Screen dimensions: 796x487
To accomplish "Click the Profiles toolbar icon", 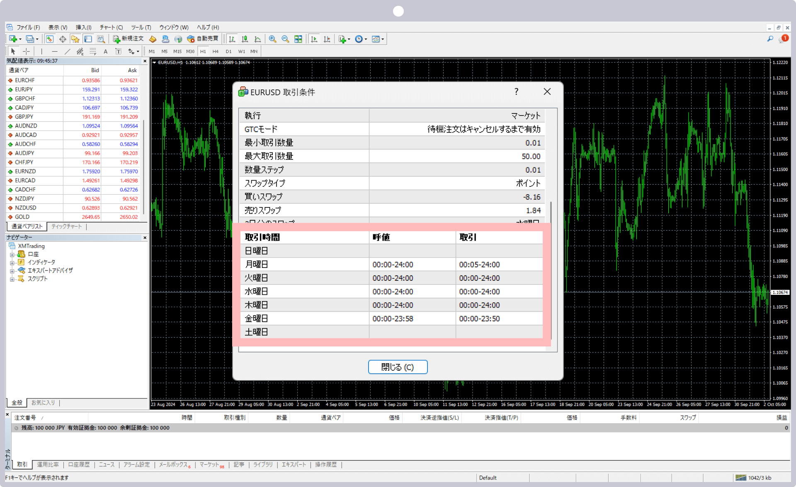I will [30, 39].
